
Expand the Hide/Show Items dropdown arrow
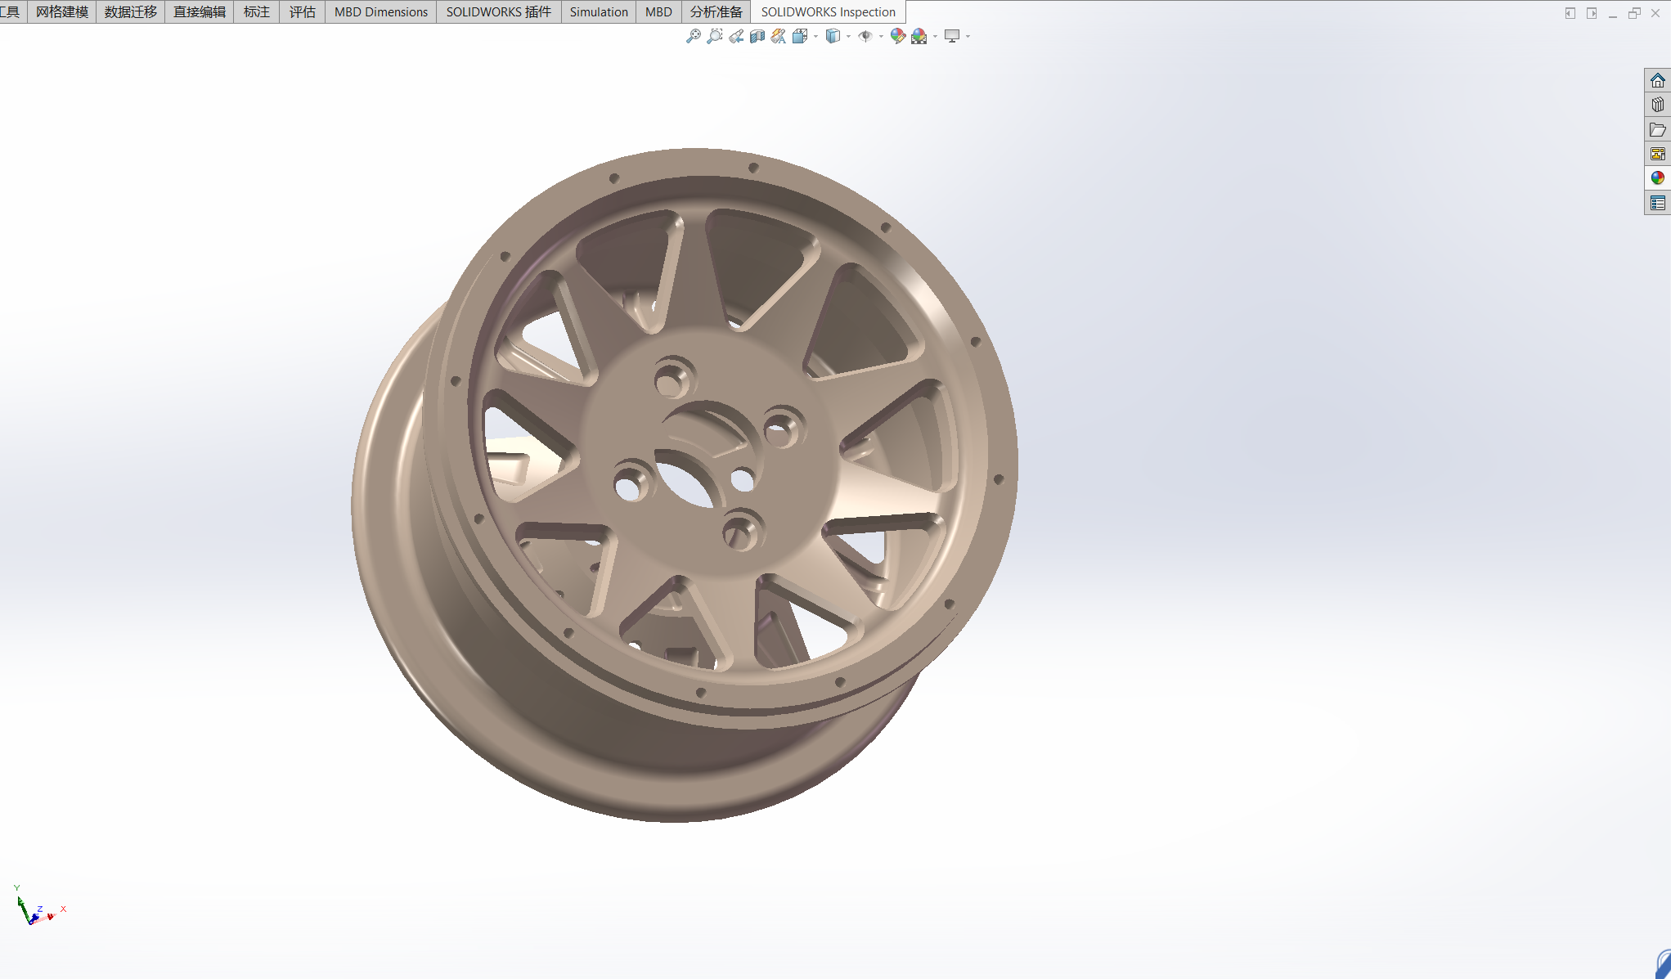point(881,36)
